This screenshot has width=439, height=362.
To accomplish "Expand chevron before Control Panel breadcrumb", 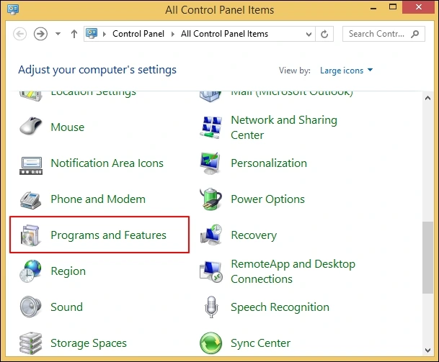I will coord(105,34).
